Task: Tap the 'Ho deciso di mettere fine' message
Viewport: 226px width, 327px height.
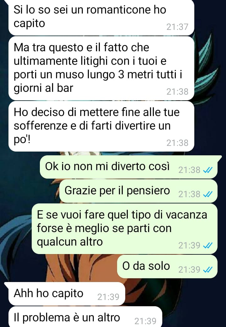Action: [101, 126]
